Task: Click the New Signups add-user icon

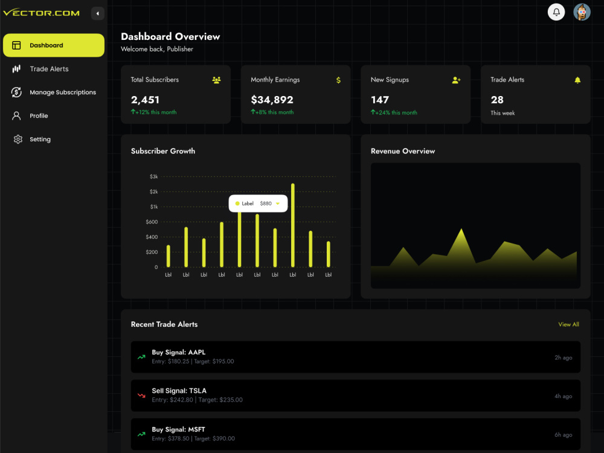Action: point(456,80)
